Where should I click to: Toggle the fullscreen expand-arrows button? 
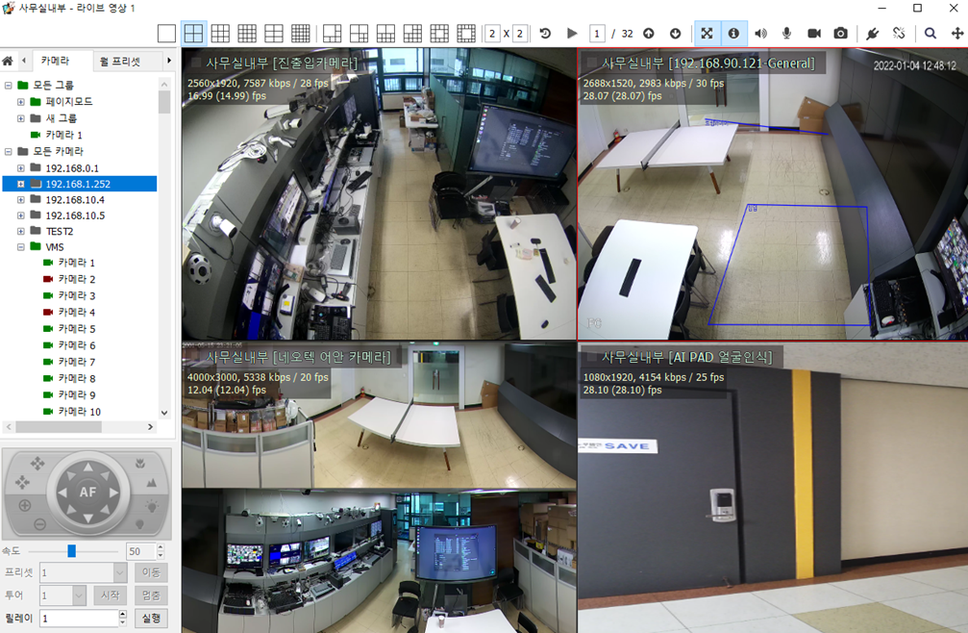coord(707,34)
